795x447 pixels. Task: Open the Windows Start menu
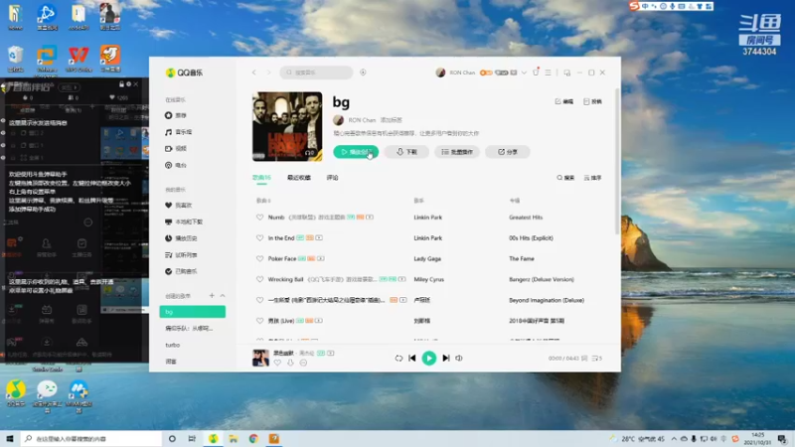click(x=10, y=438)
